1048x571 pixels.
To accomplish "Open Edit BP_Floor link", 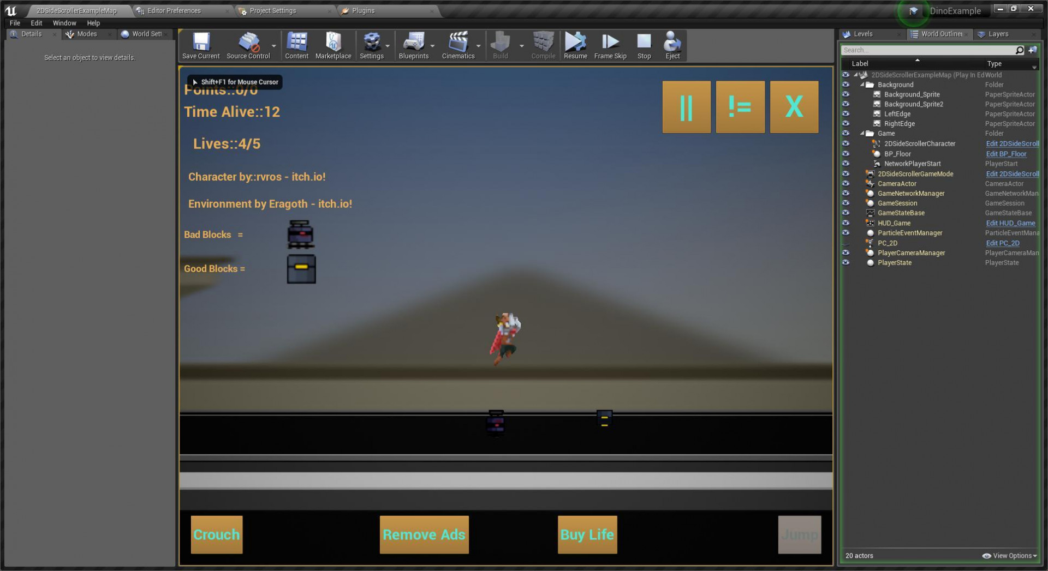I will pos(1006,154).
